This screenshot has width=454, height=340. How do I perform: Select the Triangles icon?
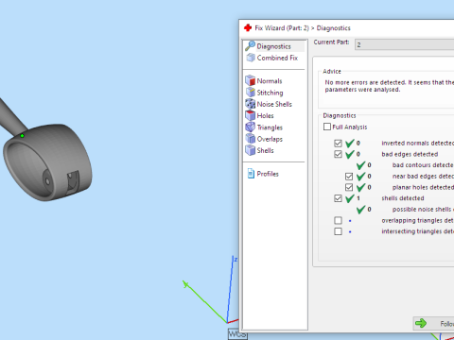(x=251, y=127)
